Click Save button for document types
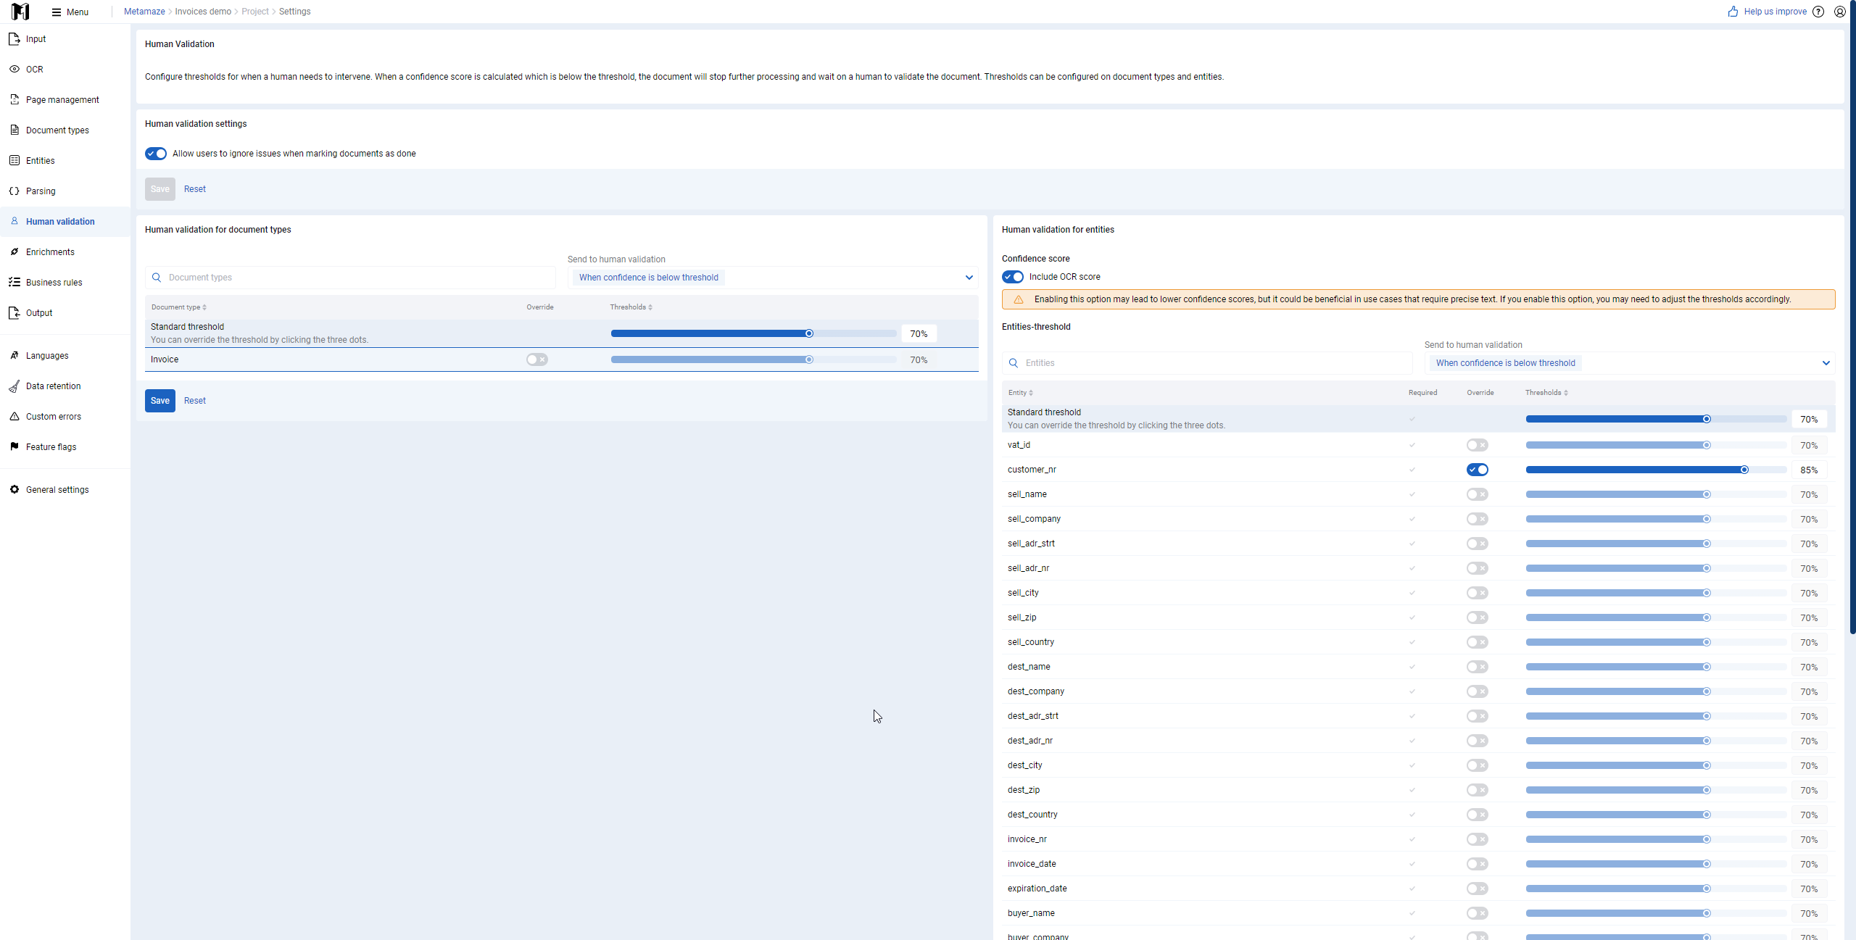 point(160,401)
